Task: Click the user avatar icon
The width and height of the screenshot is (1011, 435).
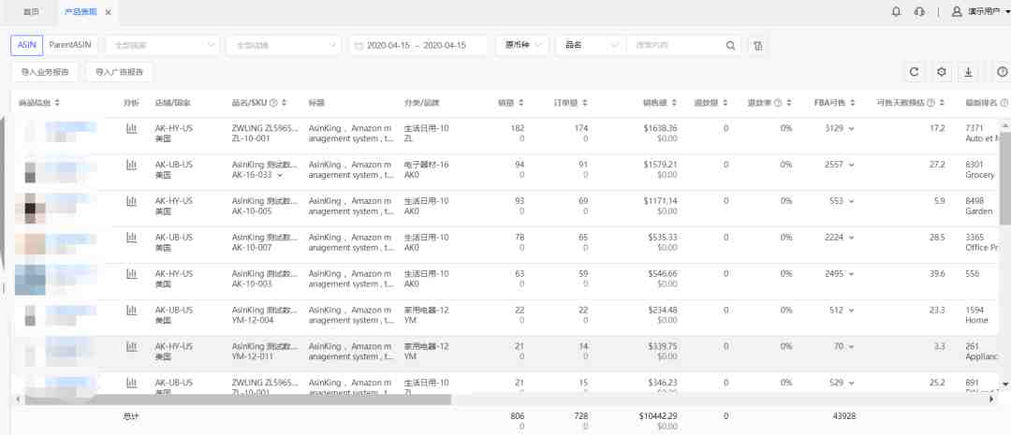Action: coord(957,11)
